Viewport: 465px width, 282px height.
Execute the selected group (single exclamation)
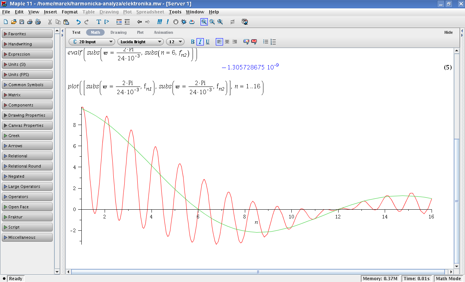click(167, 22)
